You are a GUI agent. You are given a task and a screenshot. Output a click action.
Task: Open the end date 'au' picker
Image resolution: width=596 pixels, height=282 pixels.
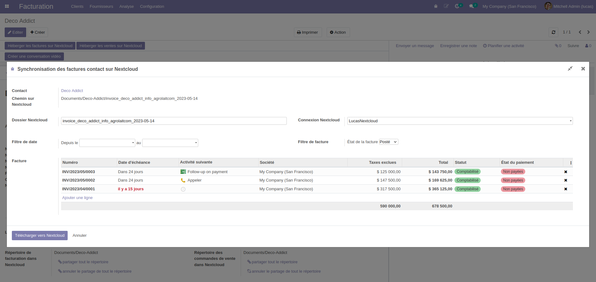point(170,143)
